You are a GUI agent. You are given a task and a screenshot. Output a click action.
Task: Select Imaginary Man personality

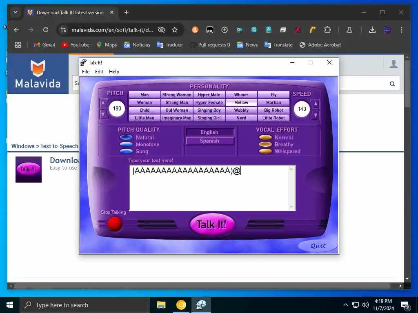click(177, 118)
